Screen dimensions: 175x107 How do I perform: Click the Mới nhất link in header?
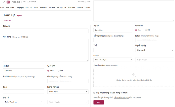[81, 2]
